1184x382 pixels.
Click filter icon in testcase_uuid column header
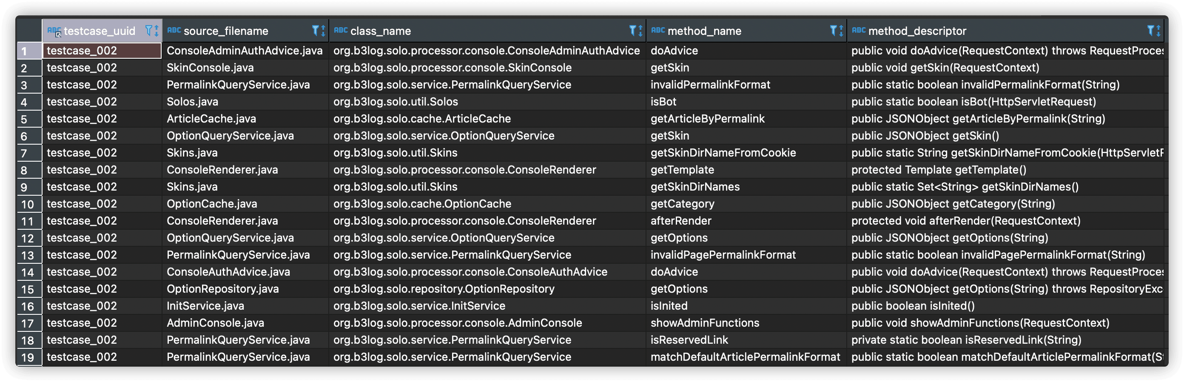(148, 31)
